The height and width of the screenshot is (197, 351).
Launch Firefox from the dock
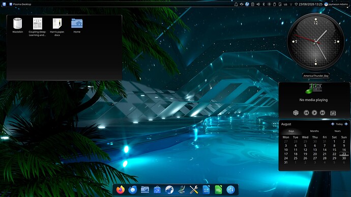(121, 190)
